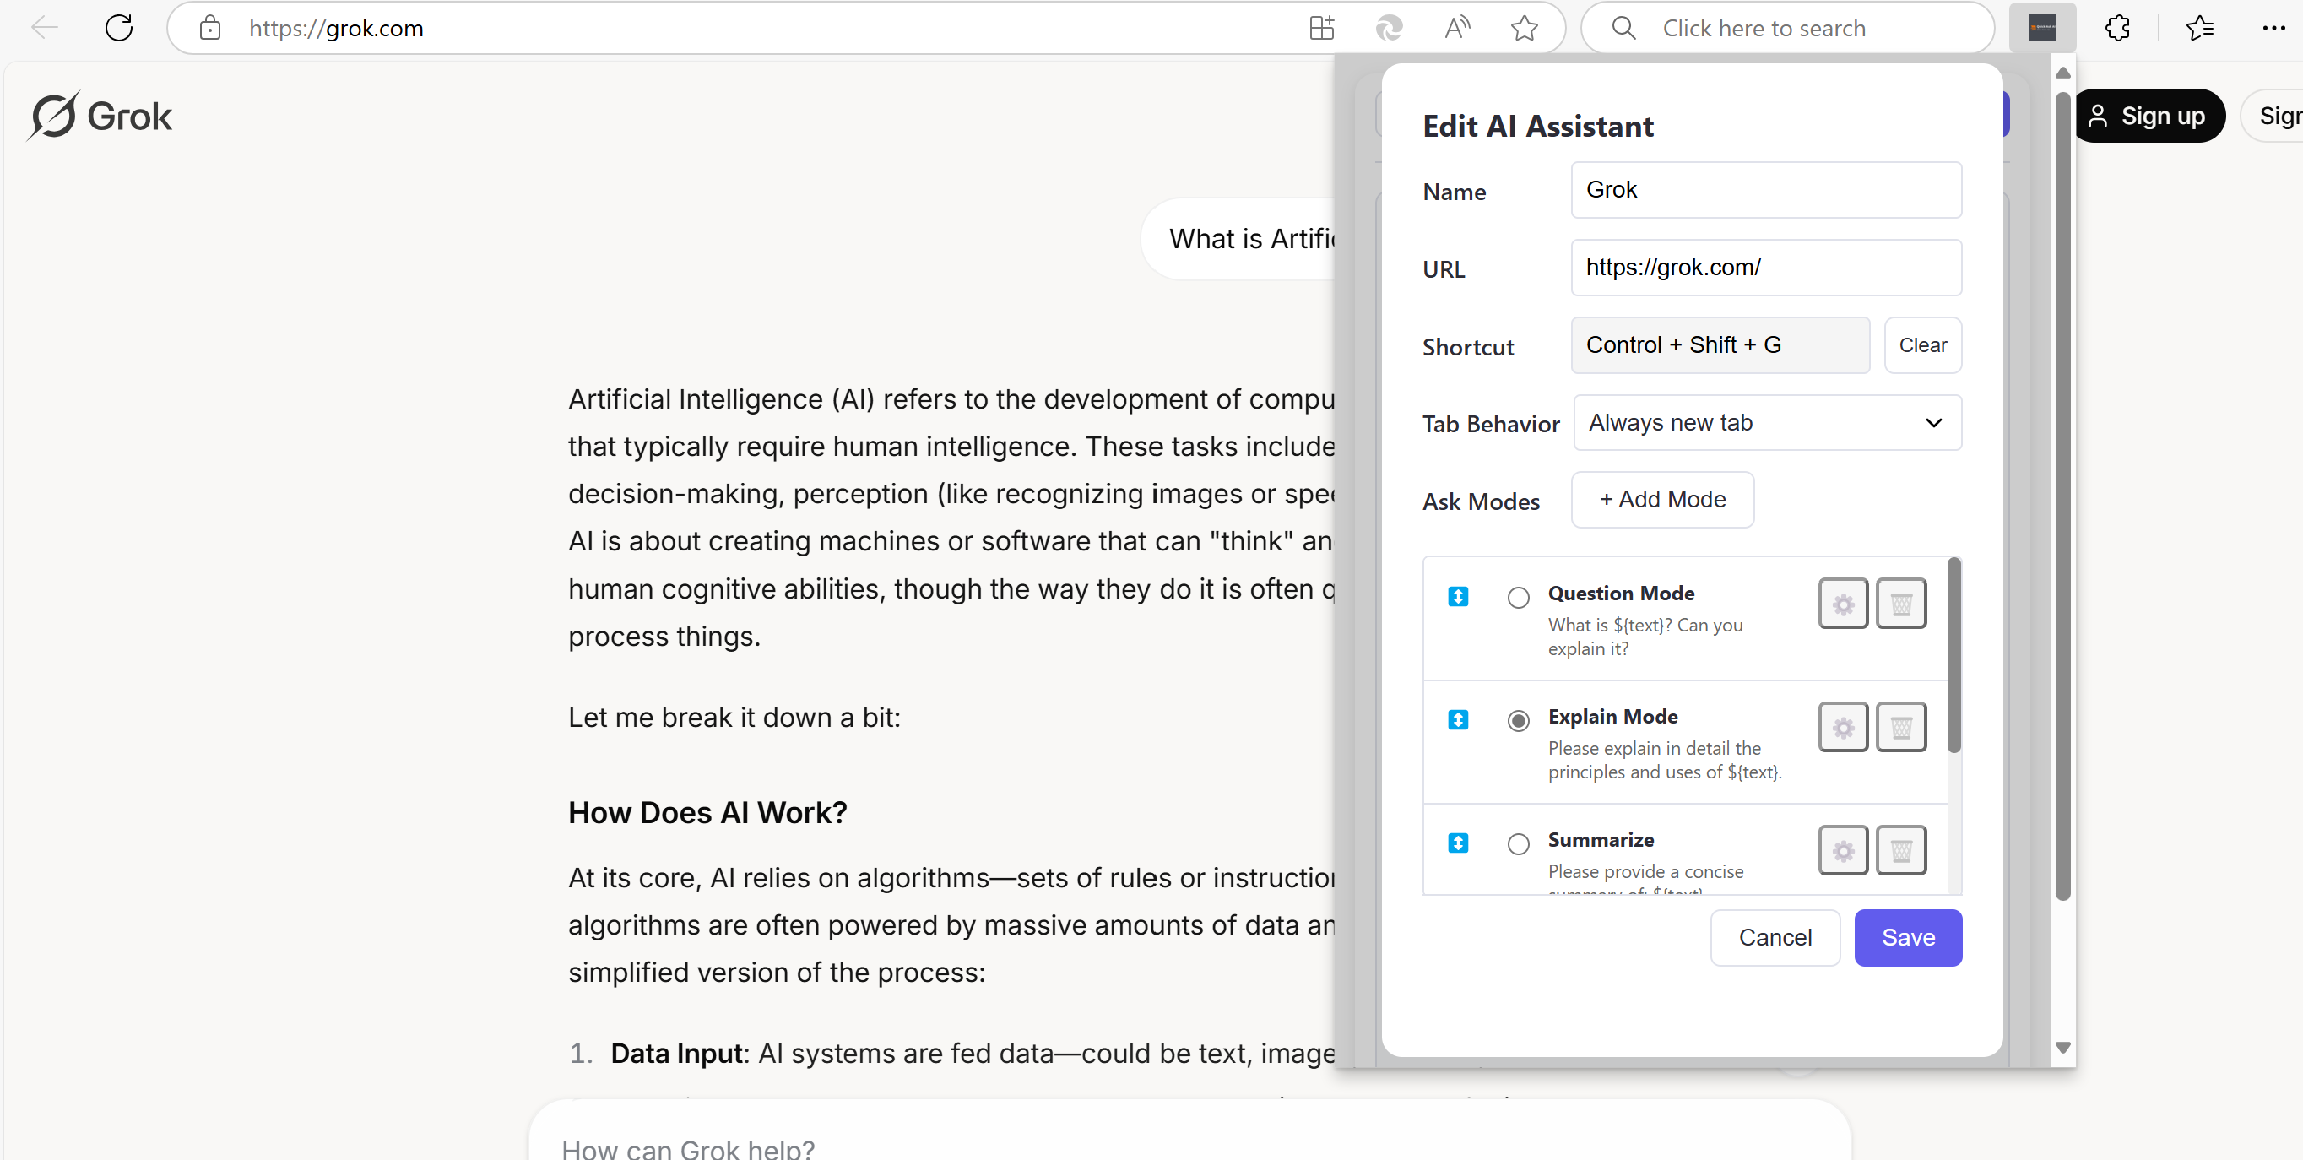Click reorder handle for Summarize
This screenshot has height=1160, width=2303.
point(1458,843)
